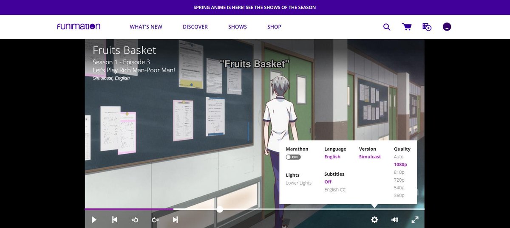This screenshot has width=510, height=228.
Task: Set quality to 1080p
Action: [400, 164]
